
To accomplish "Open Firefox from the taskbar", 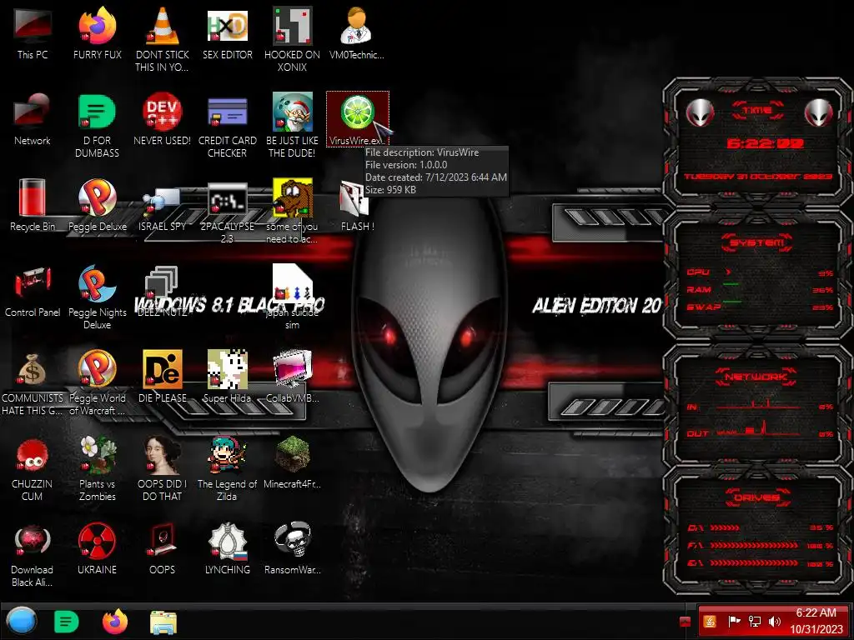I will pos(115,622).
